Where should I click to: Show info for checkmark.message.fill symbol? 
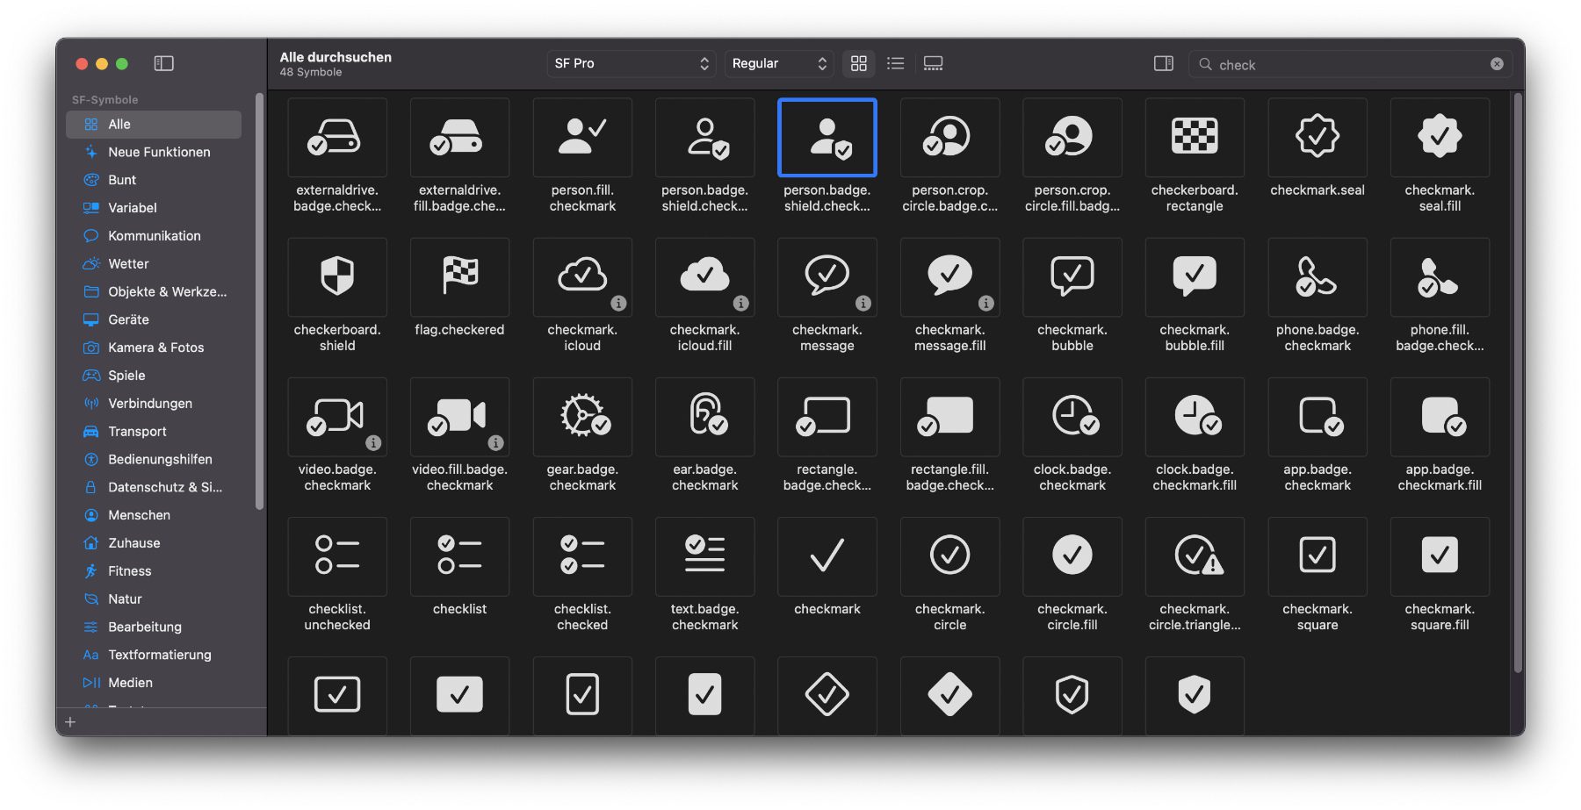986,304
